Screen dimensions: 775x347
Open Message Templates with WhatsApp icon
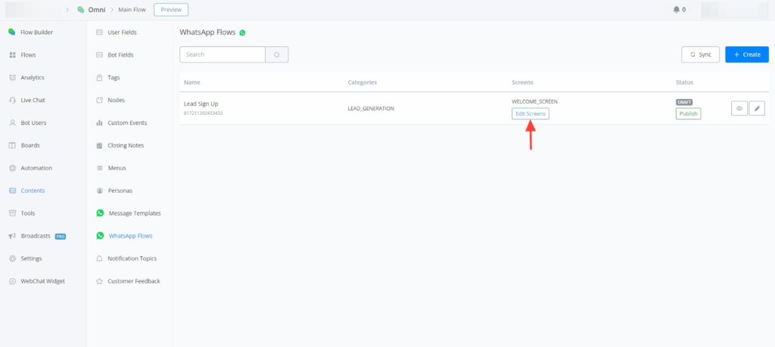[134, 213]
